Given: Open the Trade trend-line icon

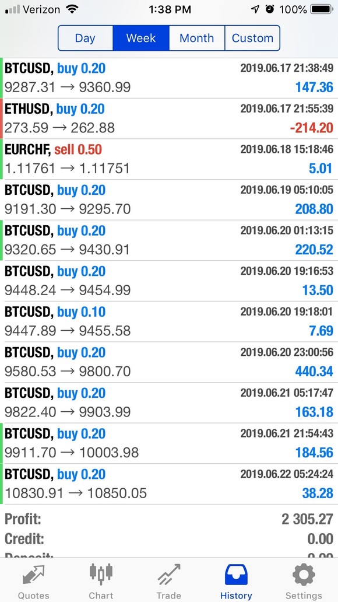Looking at the screenshot, I should pos(169,575).
